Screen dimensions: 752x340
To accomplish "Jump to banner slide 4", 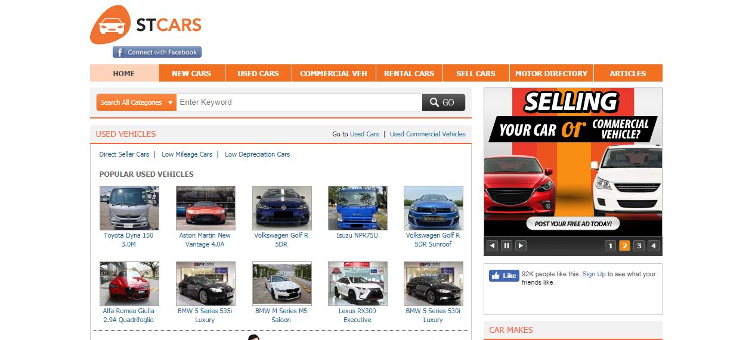I will click(x=653, y=245).
